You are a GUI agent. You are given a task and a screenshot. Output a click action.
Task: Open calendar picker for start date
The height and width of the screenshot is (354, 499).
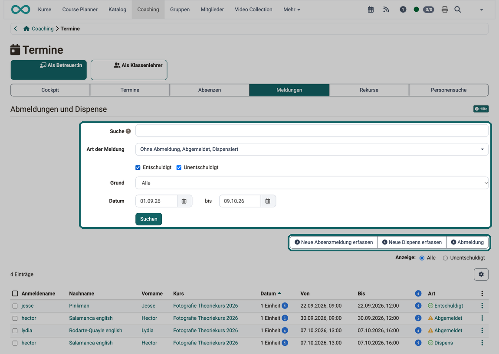pyautogui.click(x=184, y=201)
